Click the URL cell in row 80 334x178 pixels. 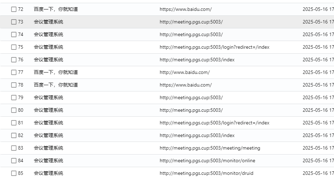(x=191, y=110)
